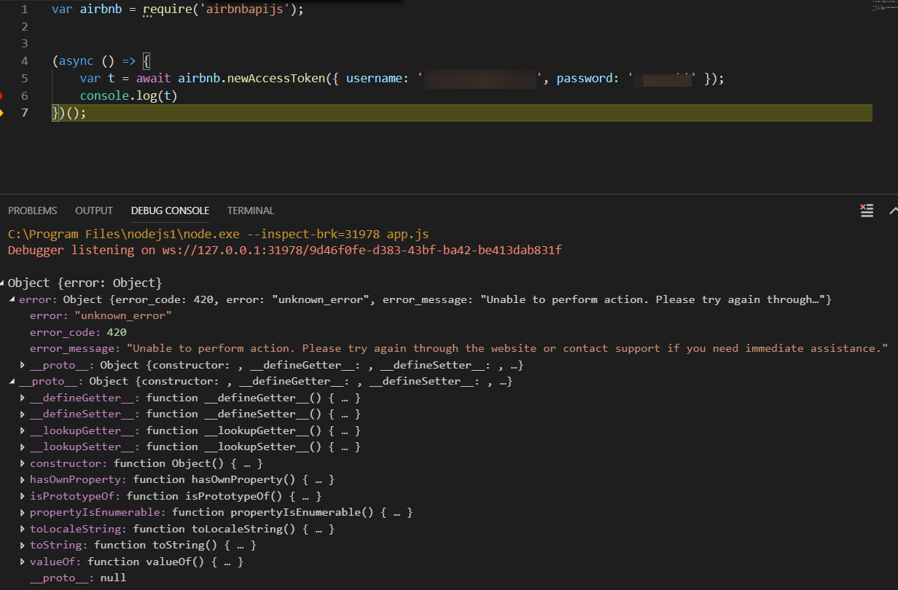This screenshot has height=590, width=898.
Task: Click line number 5 in the gutter
Action: pyautogui.click(x=26, y=78)
